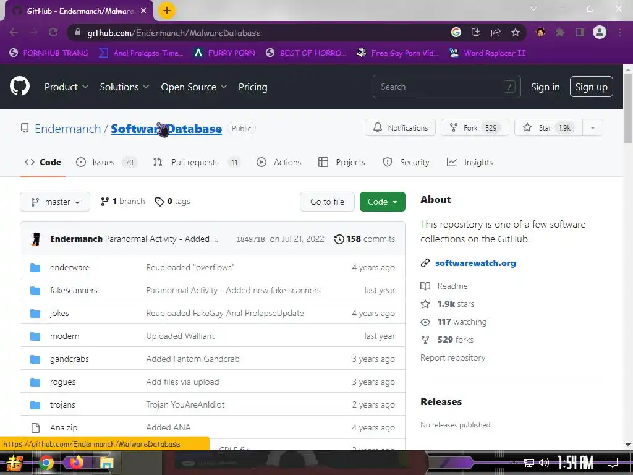Fork the repository with Fork button

475,127
